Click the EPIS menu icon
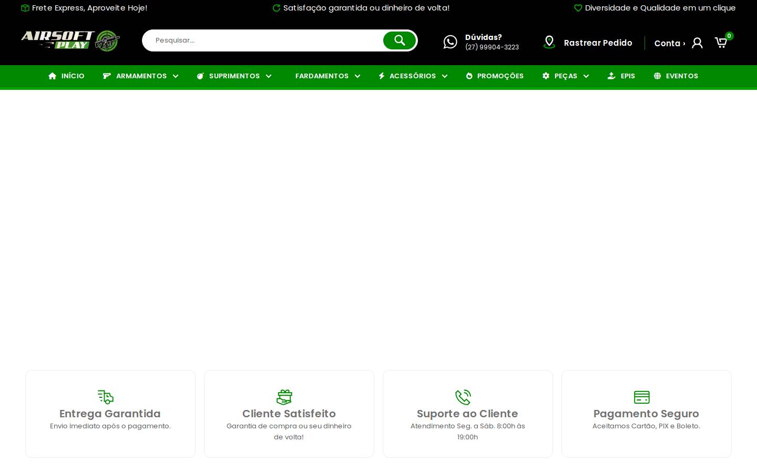 coord(611,76)
